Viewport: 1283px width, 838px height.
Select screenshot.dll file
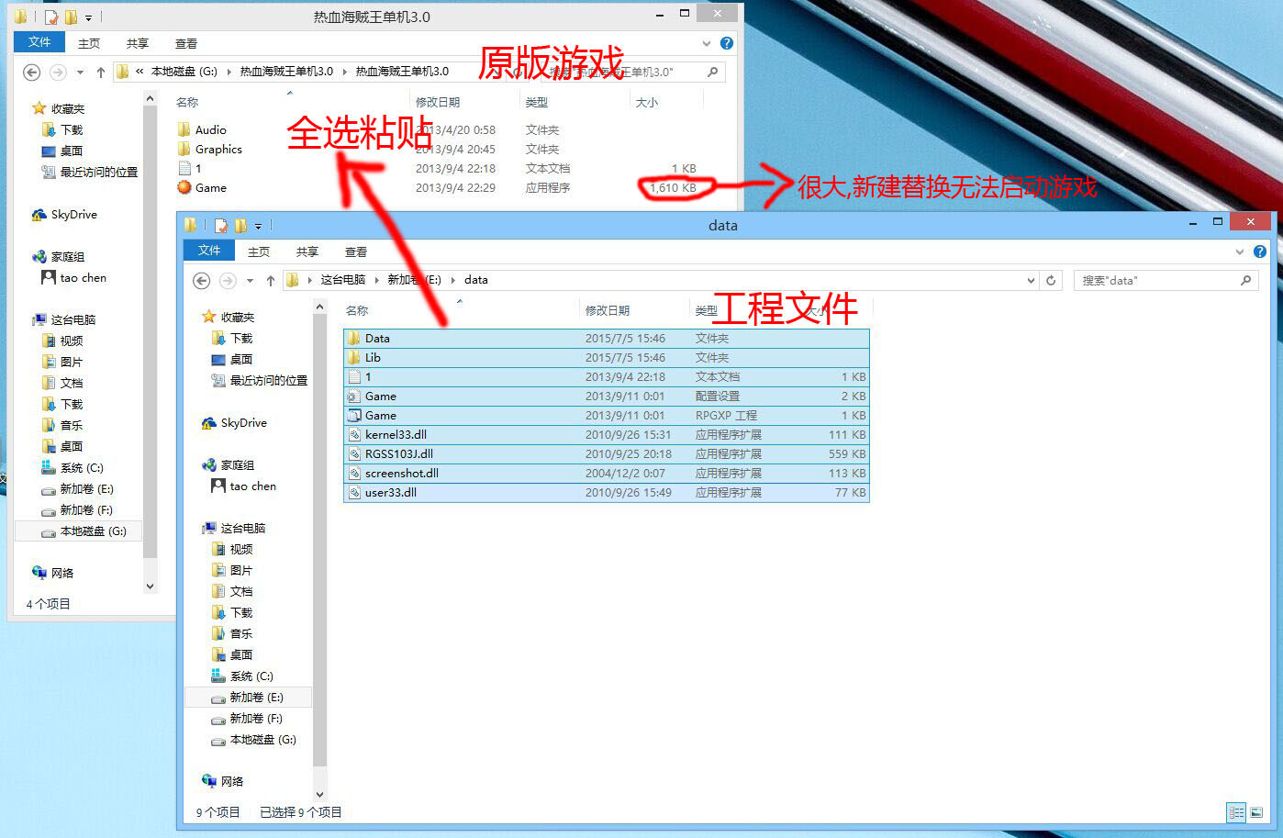point(607,474)
